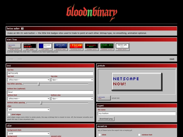Viewport: 183px width, 137px height.
Task: Open the bloodnbinary logo home link
Action: [91, 13]
